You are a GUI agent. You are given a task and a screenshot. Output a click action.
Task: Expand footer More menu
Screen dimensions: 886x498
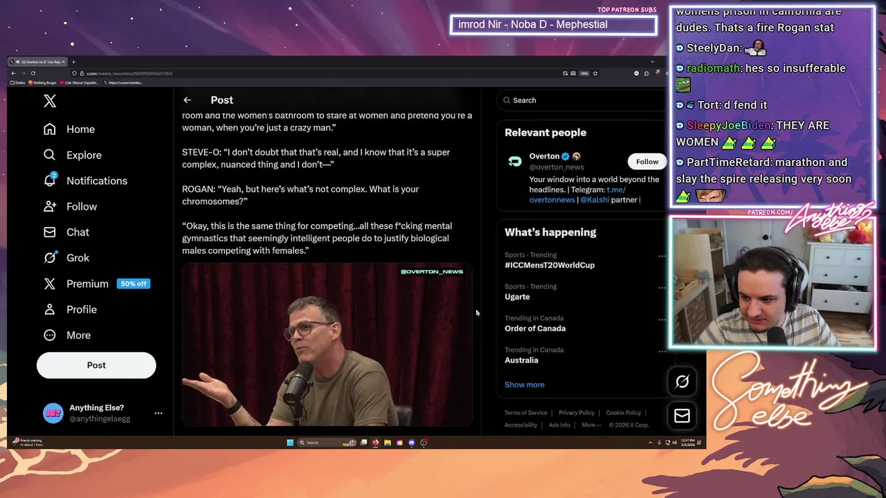click(x=591, y=425)
